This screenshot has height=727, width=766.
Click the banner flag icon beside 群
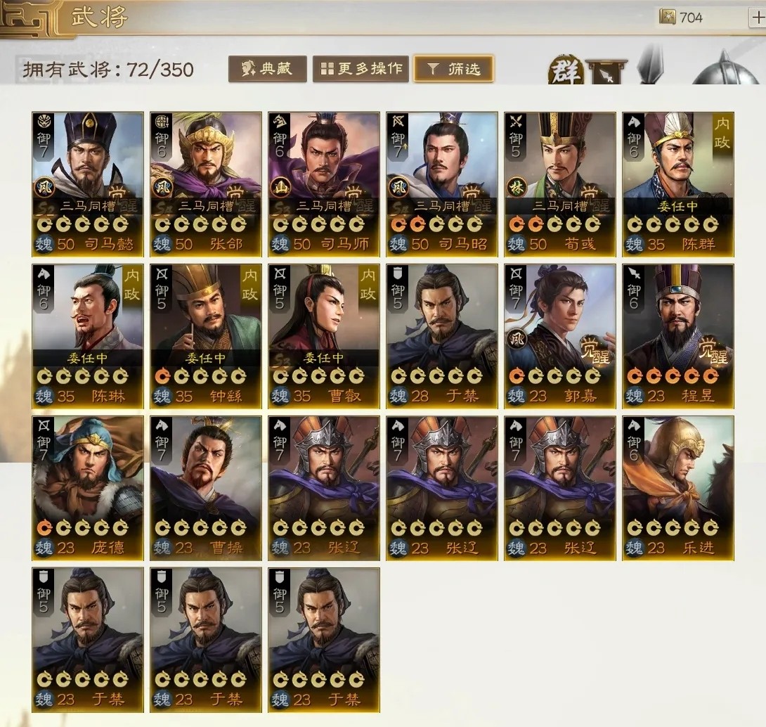click(x=606, y=72)
